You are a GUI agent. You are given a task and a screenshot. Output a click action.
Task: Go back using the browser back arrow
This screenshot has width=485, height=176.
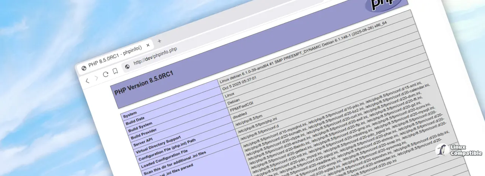88,80
